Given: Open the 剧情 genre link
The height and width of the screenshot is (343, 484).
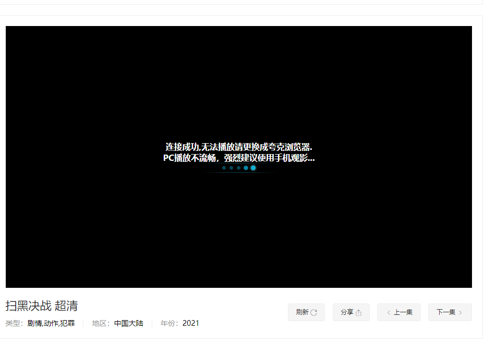Looking at the screenshot, I should pyautogui.click(x=34, y=323).
